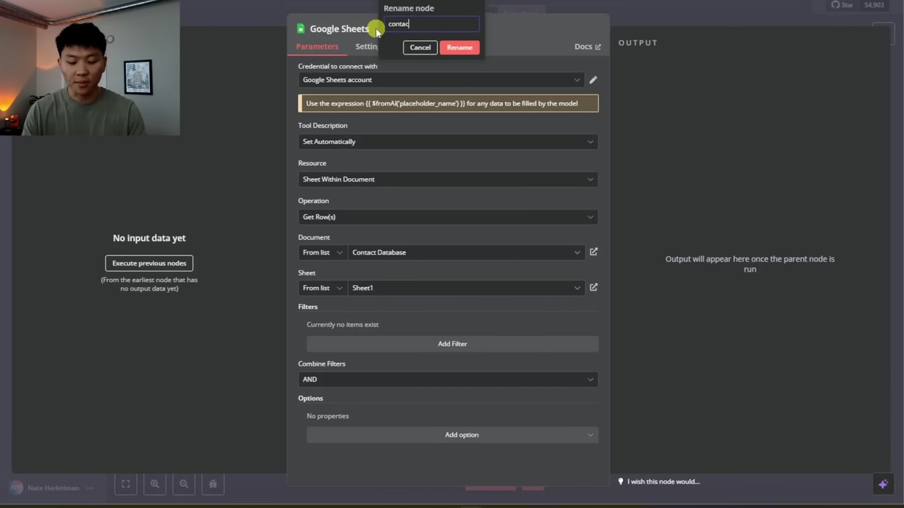Screen dimensions: 904x508
Task: Click Execute previous nodes button
Action: pos(149,263)
